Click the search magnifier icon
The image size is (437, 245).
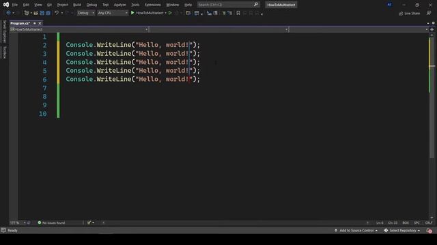256,5
